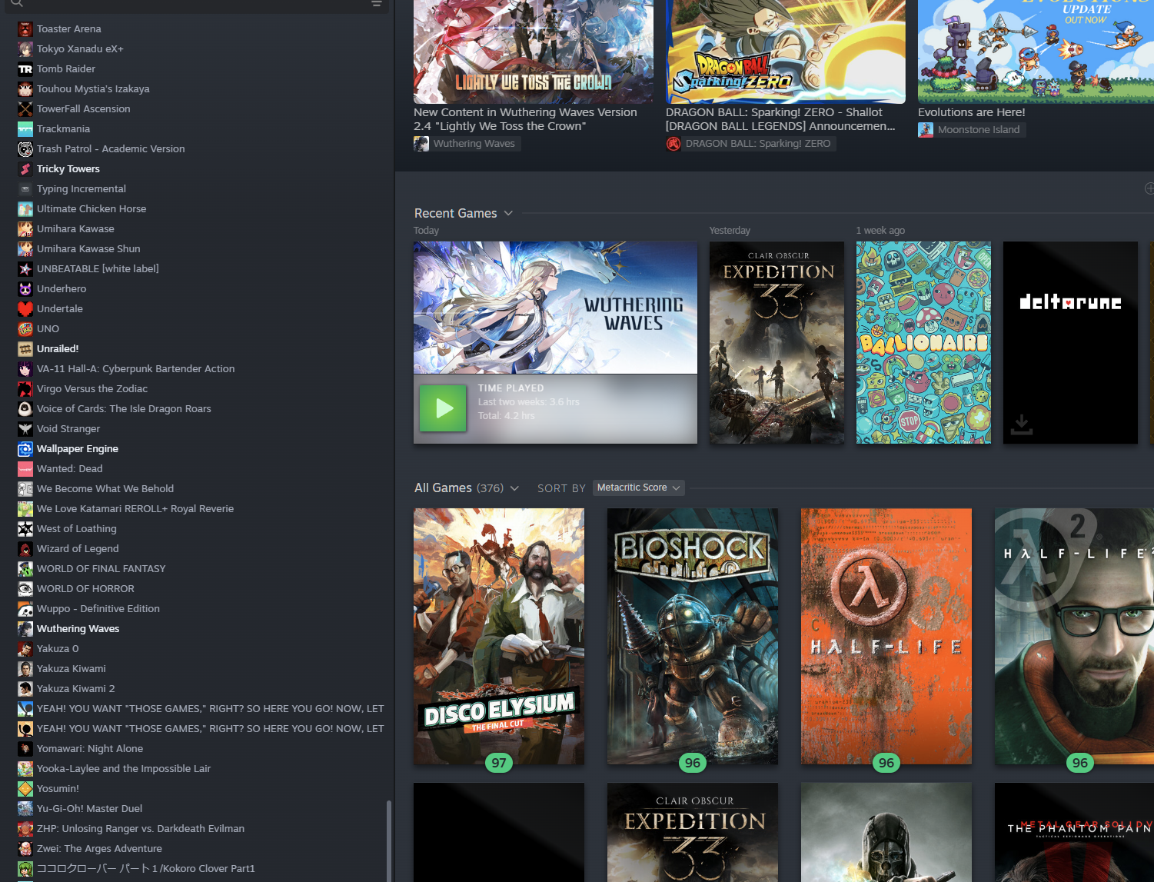The height and width of the screenshot is (882, 1154).
Task: Click the Tomb Raider TR icon
Action: coord(25,69)
